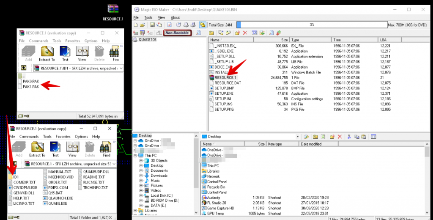Sort ISO file list by Time column
This screenshot has height=220, width=433.
[x=355, y=40]
